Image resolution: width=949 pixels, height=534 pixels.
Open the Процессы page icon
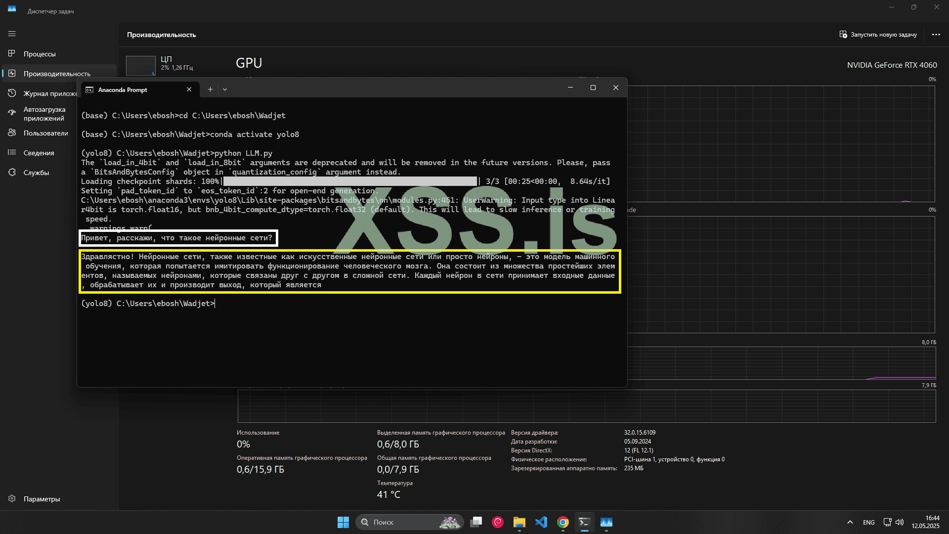12,53
